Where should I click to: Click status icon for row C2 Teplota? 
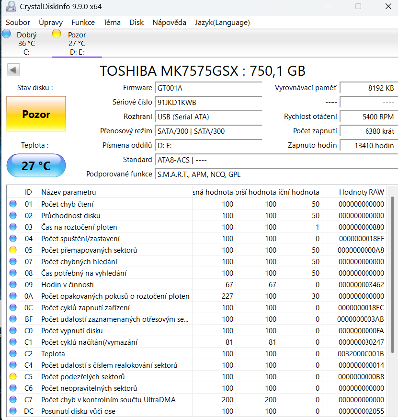pos(13,353)
